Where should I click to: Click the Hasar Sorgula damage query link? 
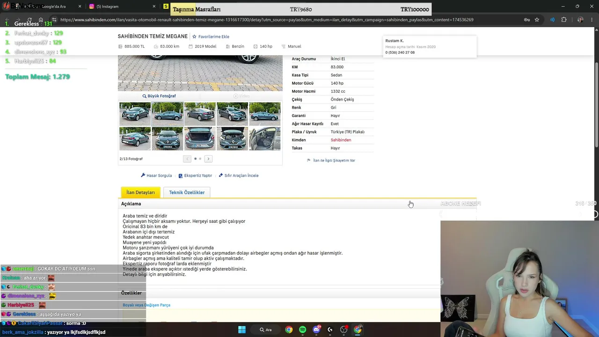tap(156, 176)
